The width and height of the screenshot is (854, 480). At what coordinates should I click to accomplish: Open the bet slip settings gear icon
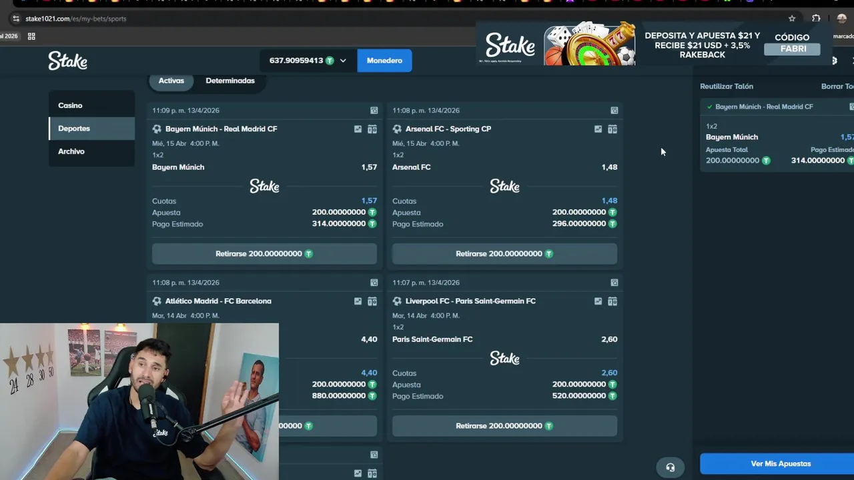pos(834,61)
